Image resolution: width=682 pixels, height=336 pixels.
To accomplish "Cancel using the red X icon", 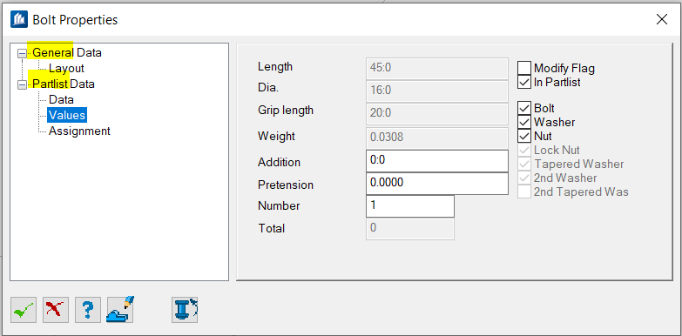I will (x=56, y=310).
